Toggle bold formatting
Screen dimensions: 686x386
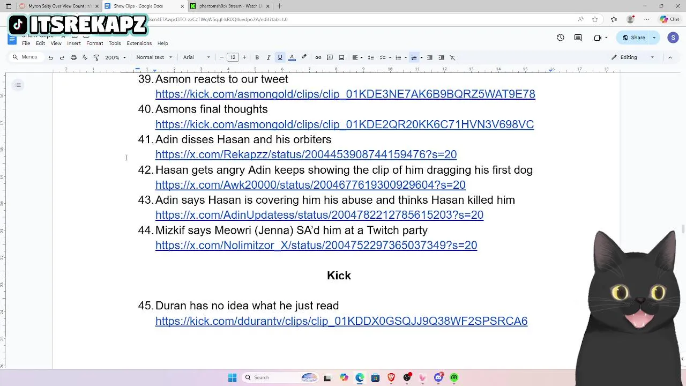(x=257, y=57)
